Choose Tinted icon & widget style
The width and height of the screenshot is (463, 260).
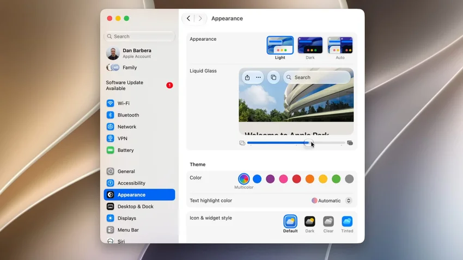tap(347, 224)
